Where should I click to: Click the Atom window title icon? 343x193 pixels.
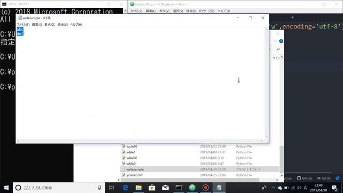[132, 4]
